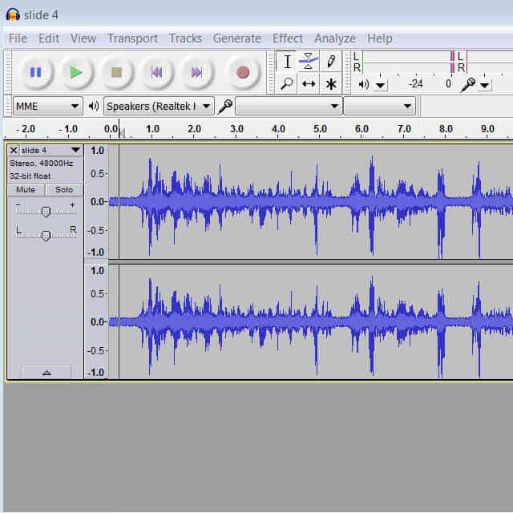The width and height of the screenshot is (513, 513).
Task: Solo the slide 4 track
Action: 64,190
